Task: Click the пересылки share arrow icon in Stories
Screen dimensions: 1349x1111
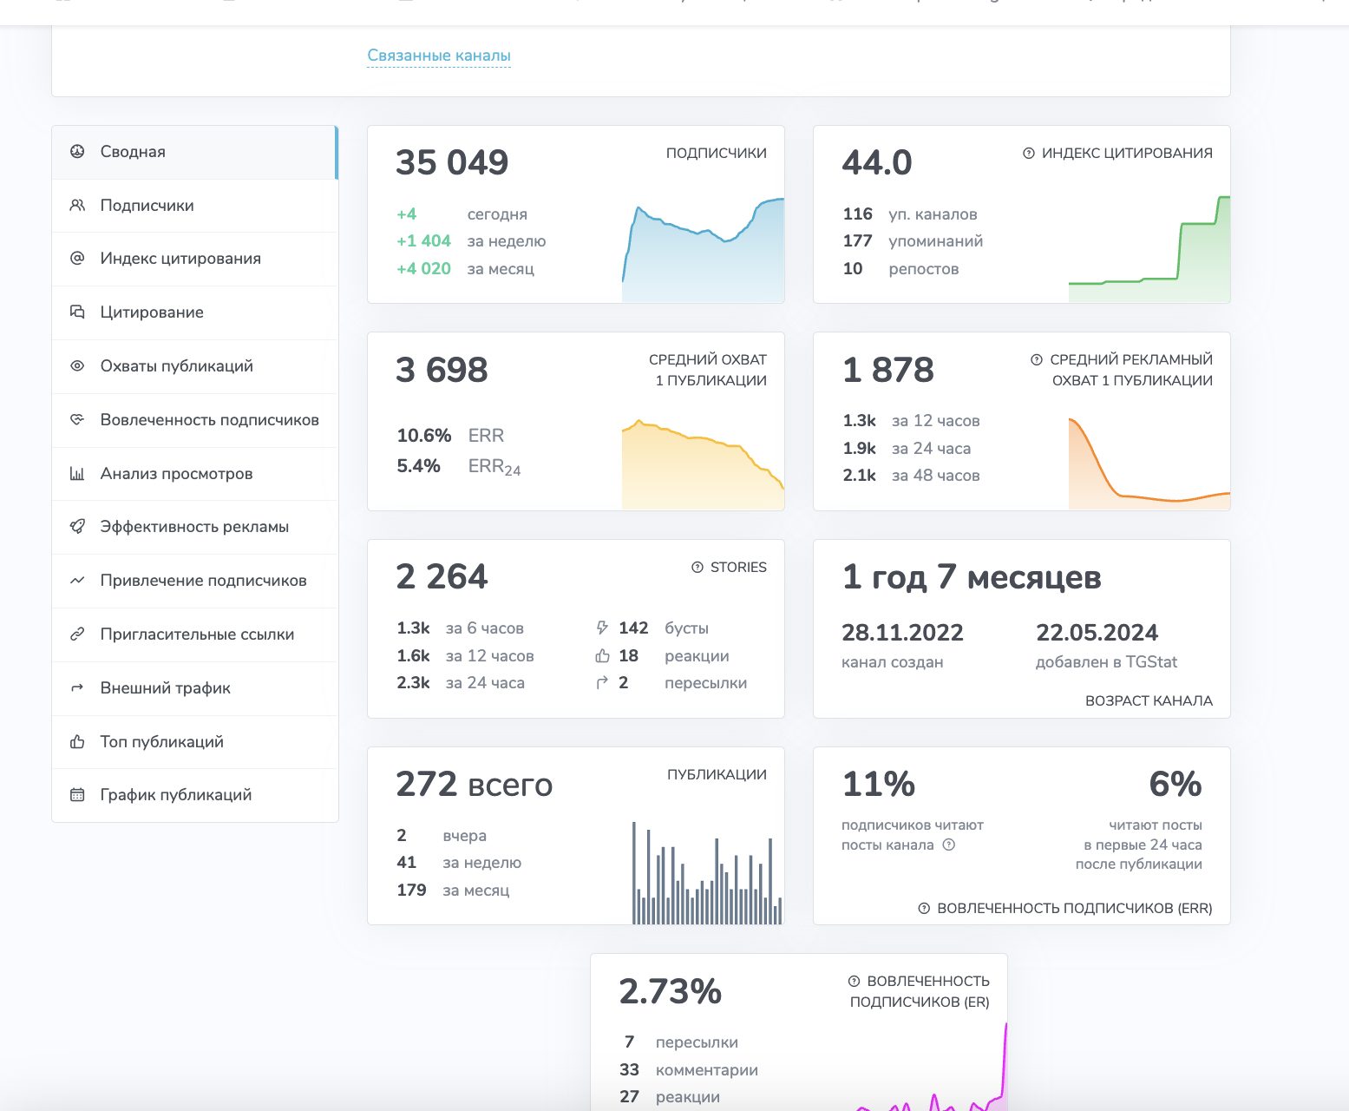Action: click(x=602, y=682)
